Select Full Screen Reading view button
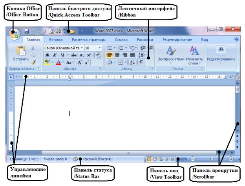245x186 pixels. (155, 159)
